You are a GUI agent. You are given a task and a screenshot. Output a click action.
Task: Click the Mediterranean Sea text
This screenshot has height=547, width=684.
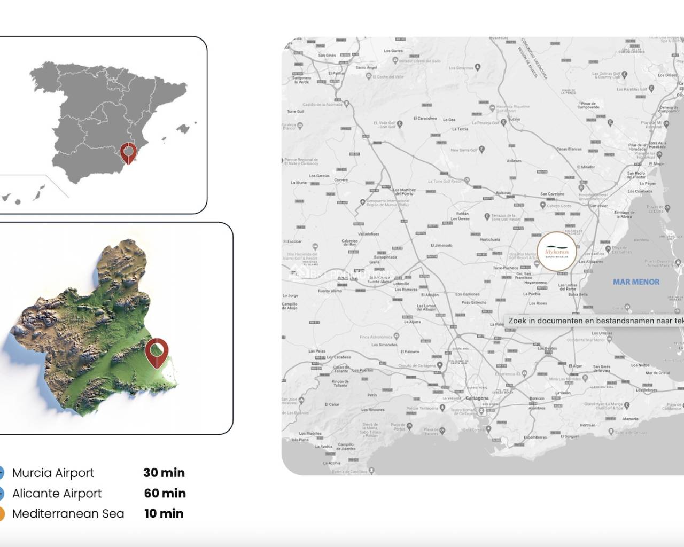click(x=68, y=514)
